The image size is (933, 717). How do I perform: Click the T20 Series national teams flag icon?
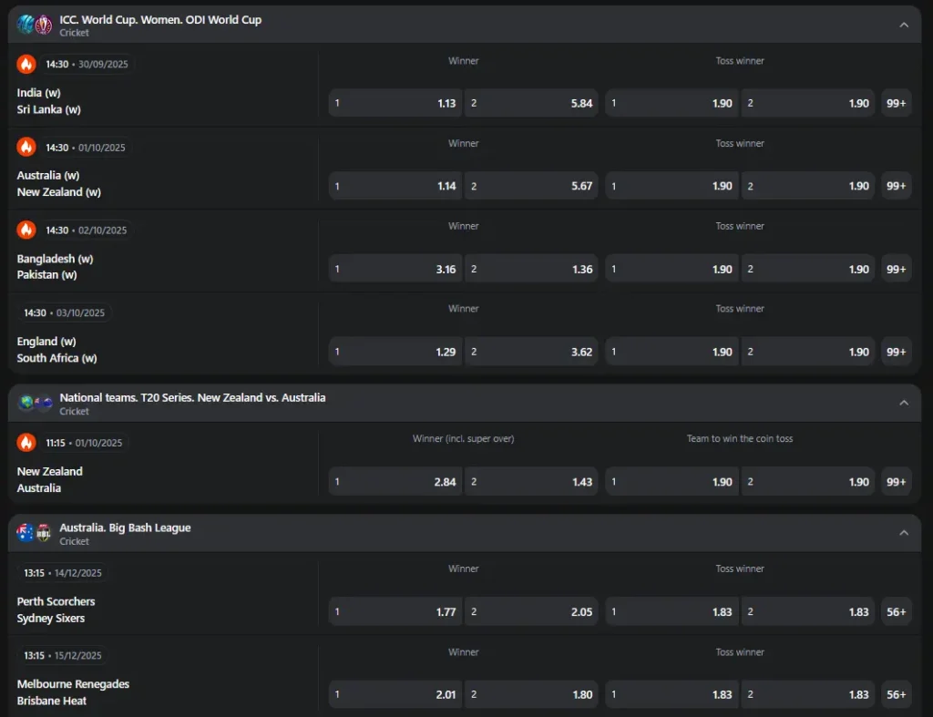[x=34, y=404]
